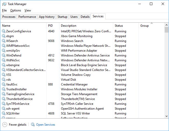Select the WinDefend service gear icon
Image resolution: width=169 pixels, height=131 pixels.
pyautogui.click(x=4, y=55)
